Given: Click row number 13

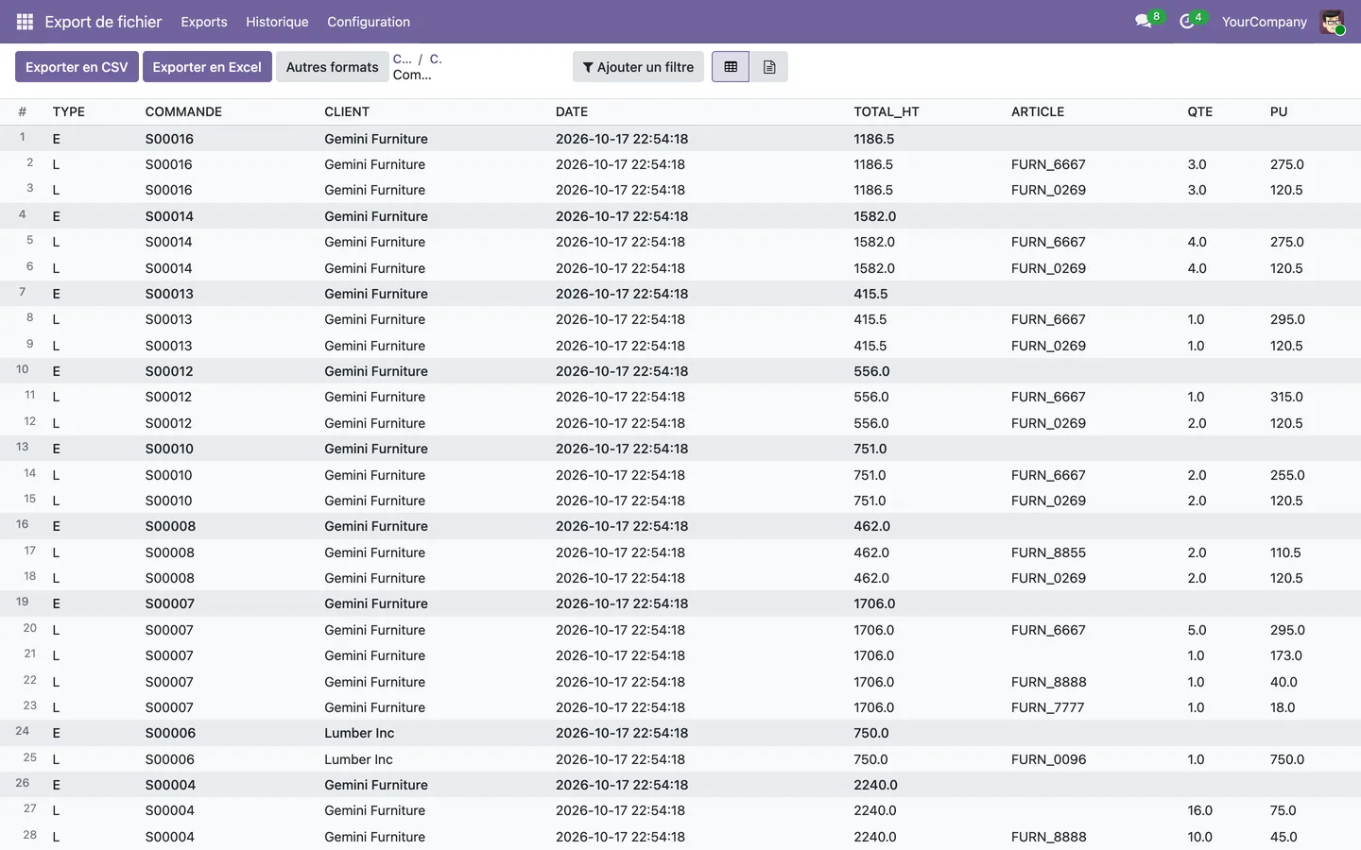Looking at the screenshot, I should pos(23,447).
